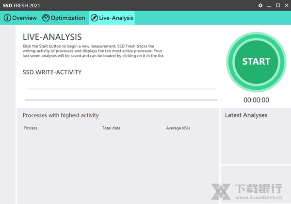Click the gauge icon beside Optimization
The height and width of the screenshot is (204, 291).
point(46,18)
